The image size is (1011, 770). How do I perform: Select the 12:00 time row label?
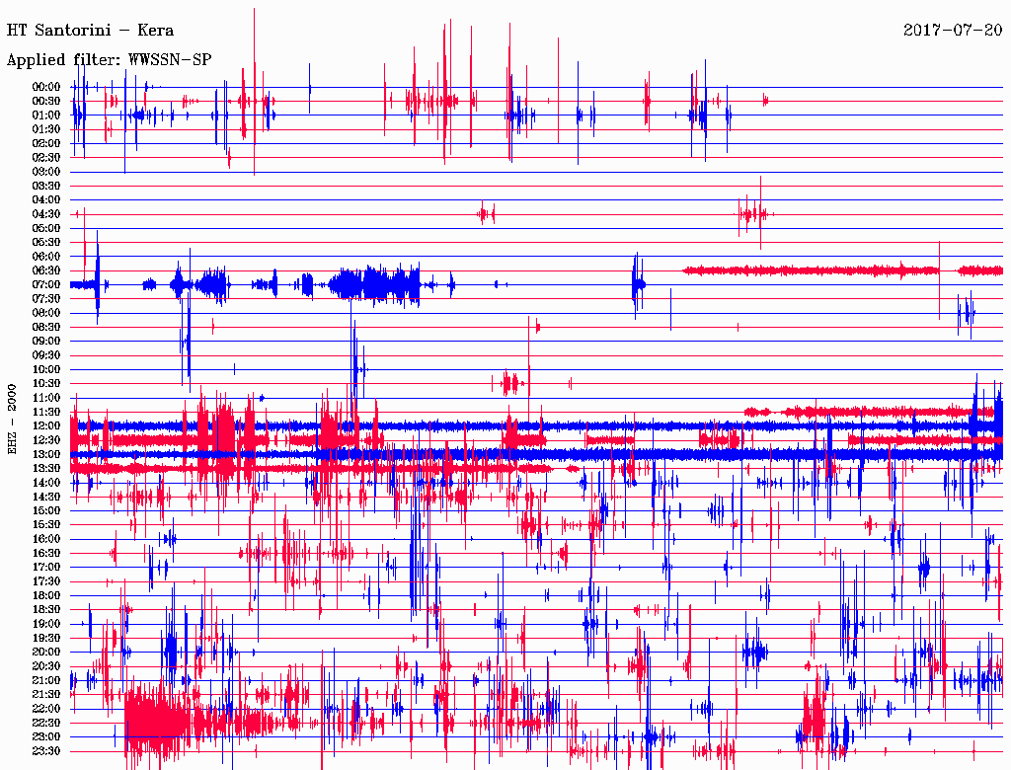click(46, 425)
